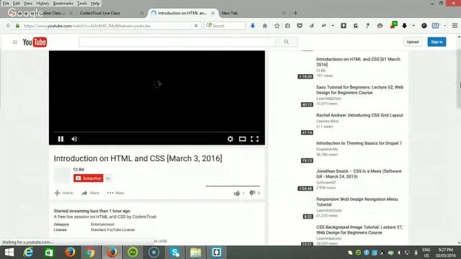Pause the YouTube video
461x259 pixels.
61,139
